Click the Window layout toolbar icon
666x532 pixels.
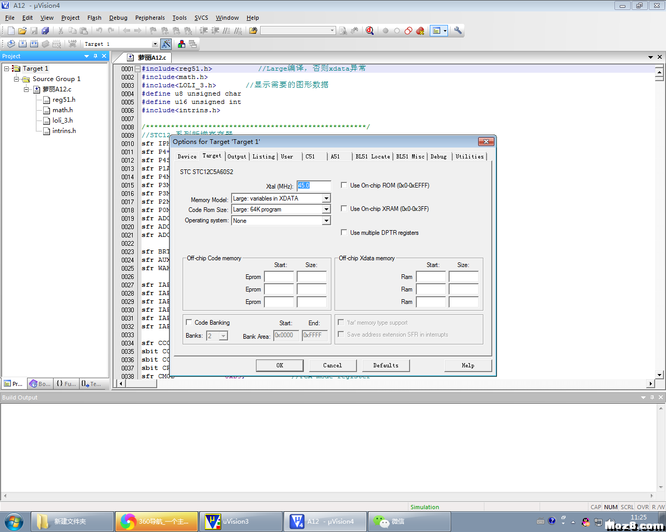pos(437,31)
